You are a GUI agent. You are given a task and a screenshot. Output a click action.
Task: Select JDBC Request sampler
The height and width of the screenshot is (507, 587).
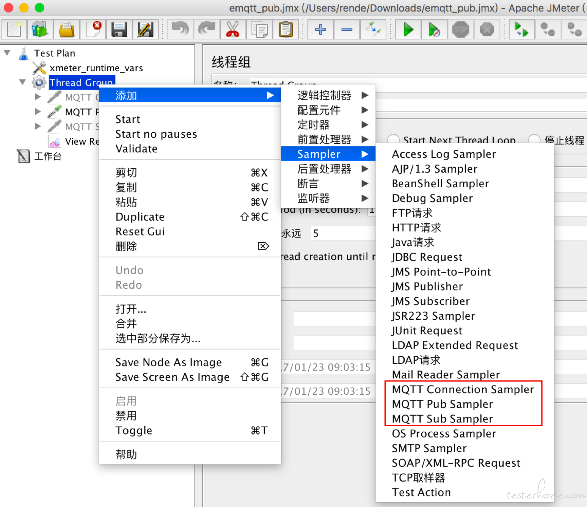tap(465, 257)
